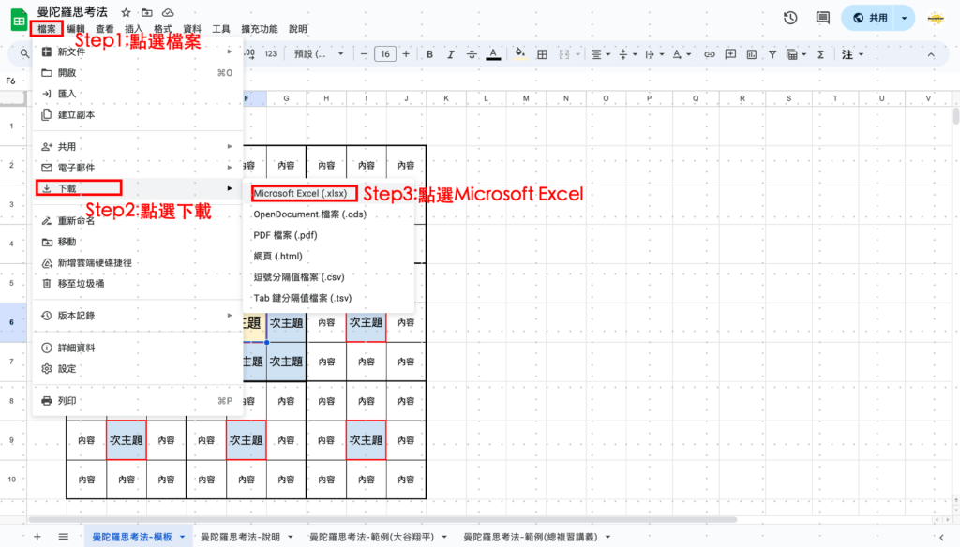Open version history clock icon

point(790,18)
